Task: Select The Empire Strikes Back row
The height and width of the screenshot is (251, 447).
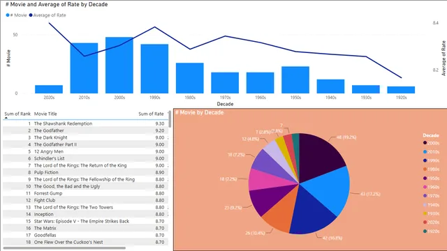Action: point(85,221)
